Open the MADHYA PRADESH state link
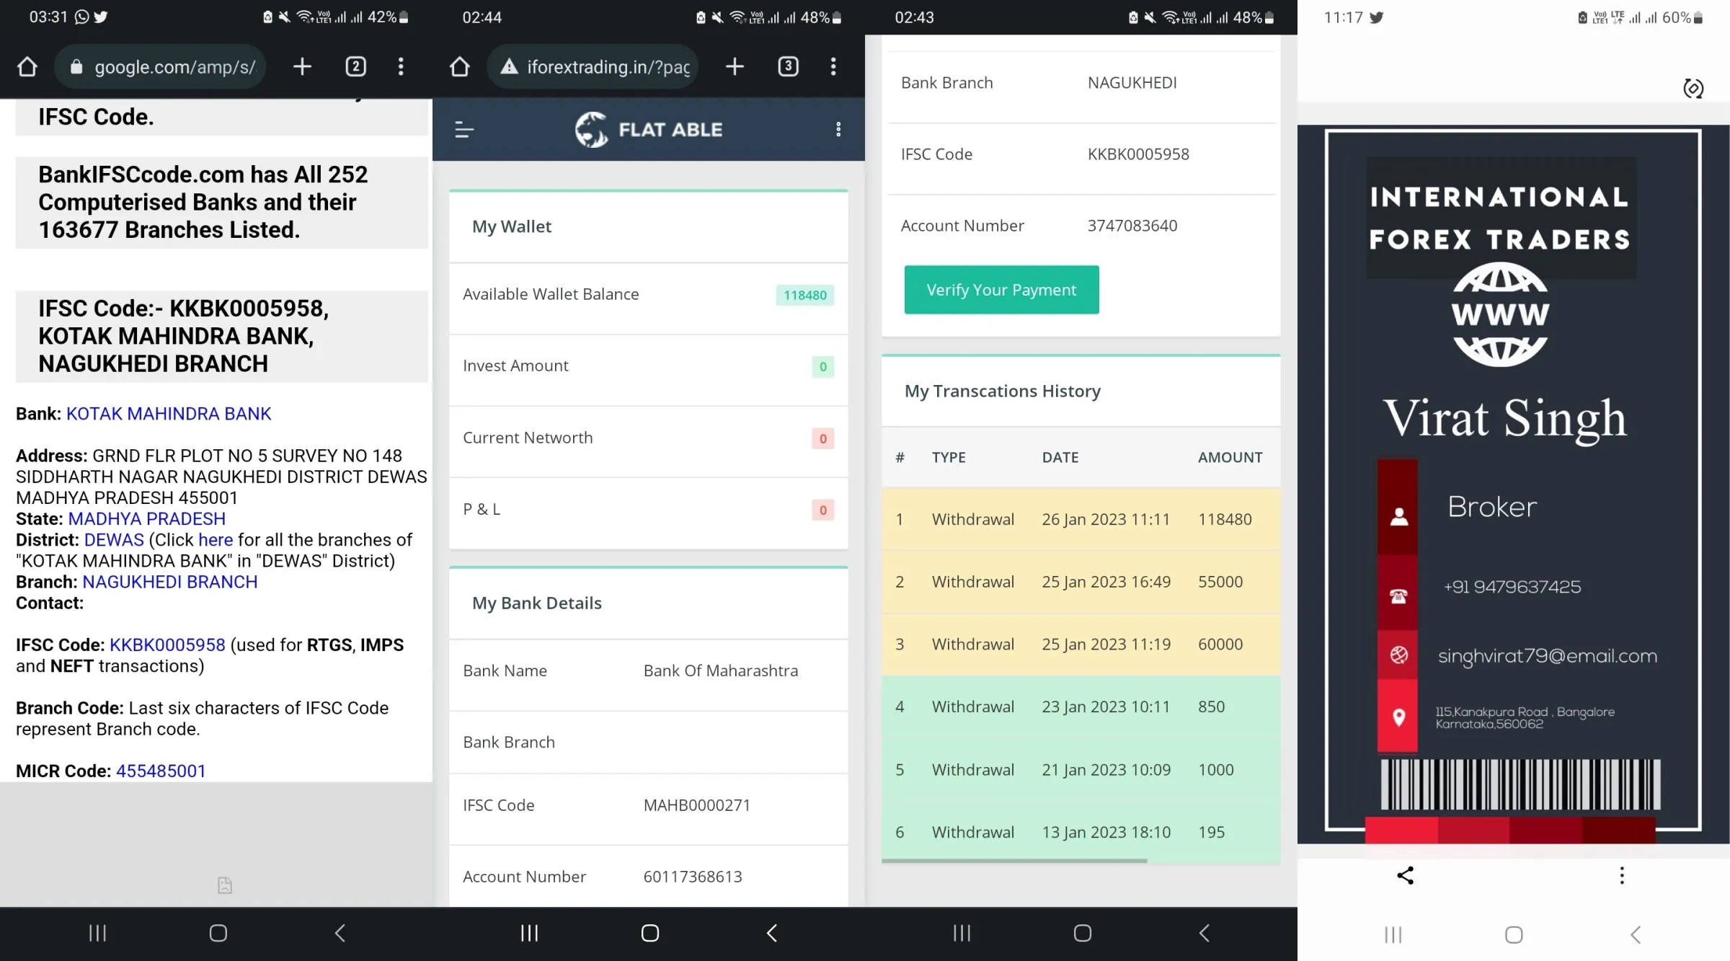The image size is (1730, 961). click(147, 519)
